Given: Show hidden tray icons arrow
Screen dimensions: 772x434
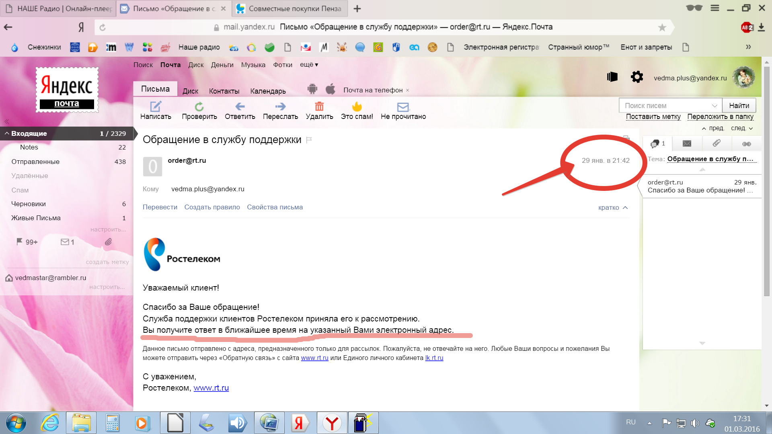Looking at the screenshot, I should [649, 423].
